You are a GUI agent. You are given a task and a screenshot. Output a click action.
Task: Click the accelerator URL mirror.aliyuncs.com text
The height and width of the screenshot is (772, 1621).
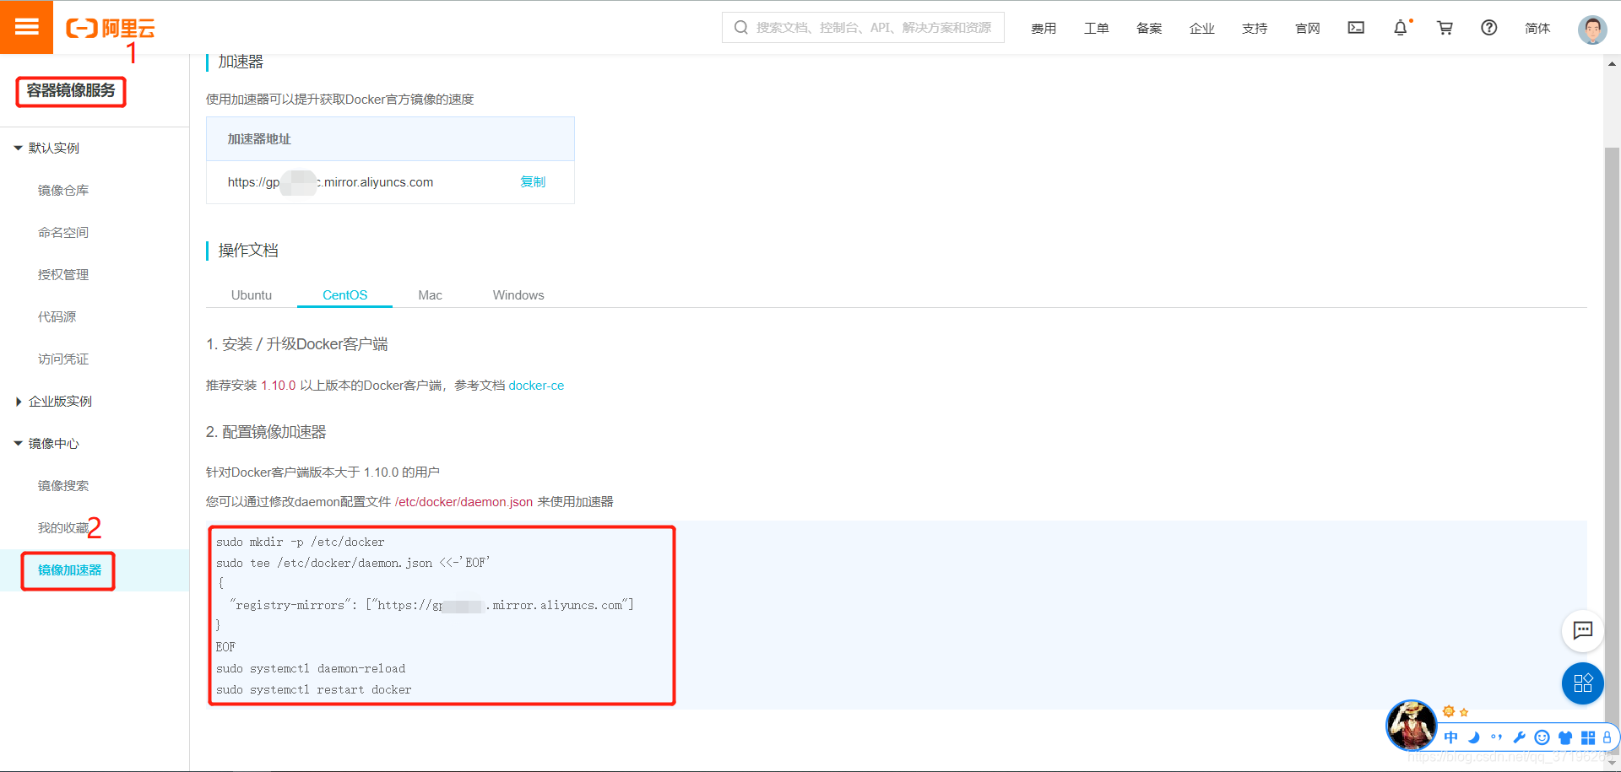pyautogui.click(x=330, y=181)
